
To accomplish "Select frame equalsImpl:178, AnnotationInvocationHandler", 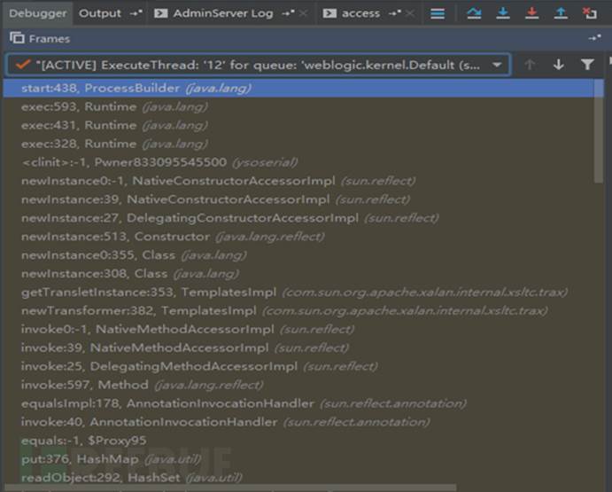I will [298, 403].
